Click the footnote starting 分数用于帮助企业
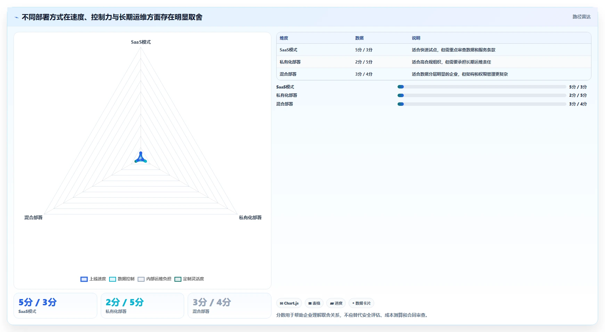605x332 pixels. pos(353,315)
